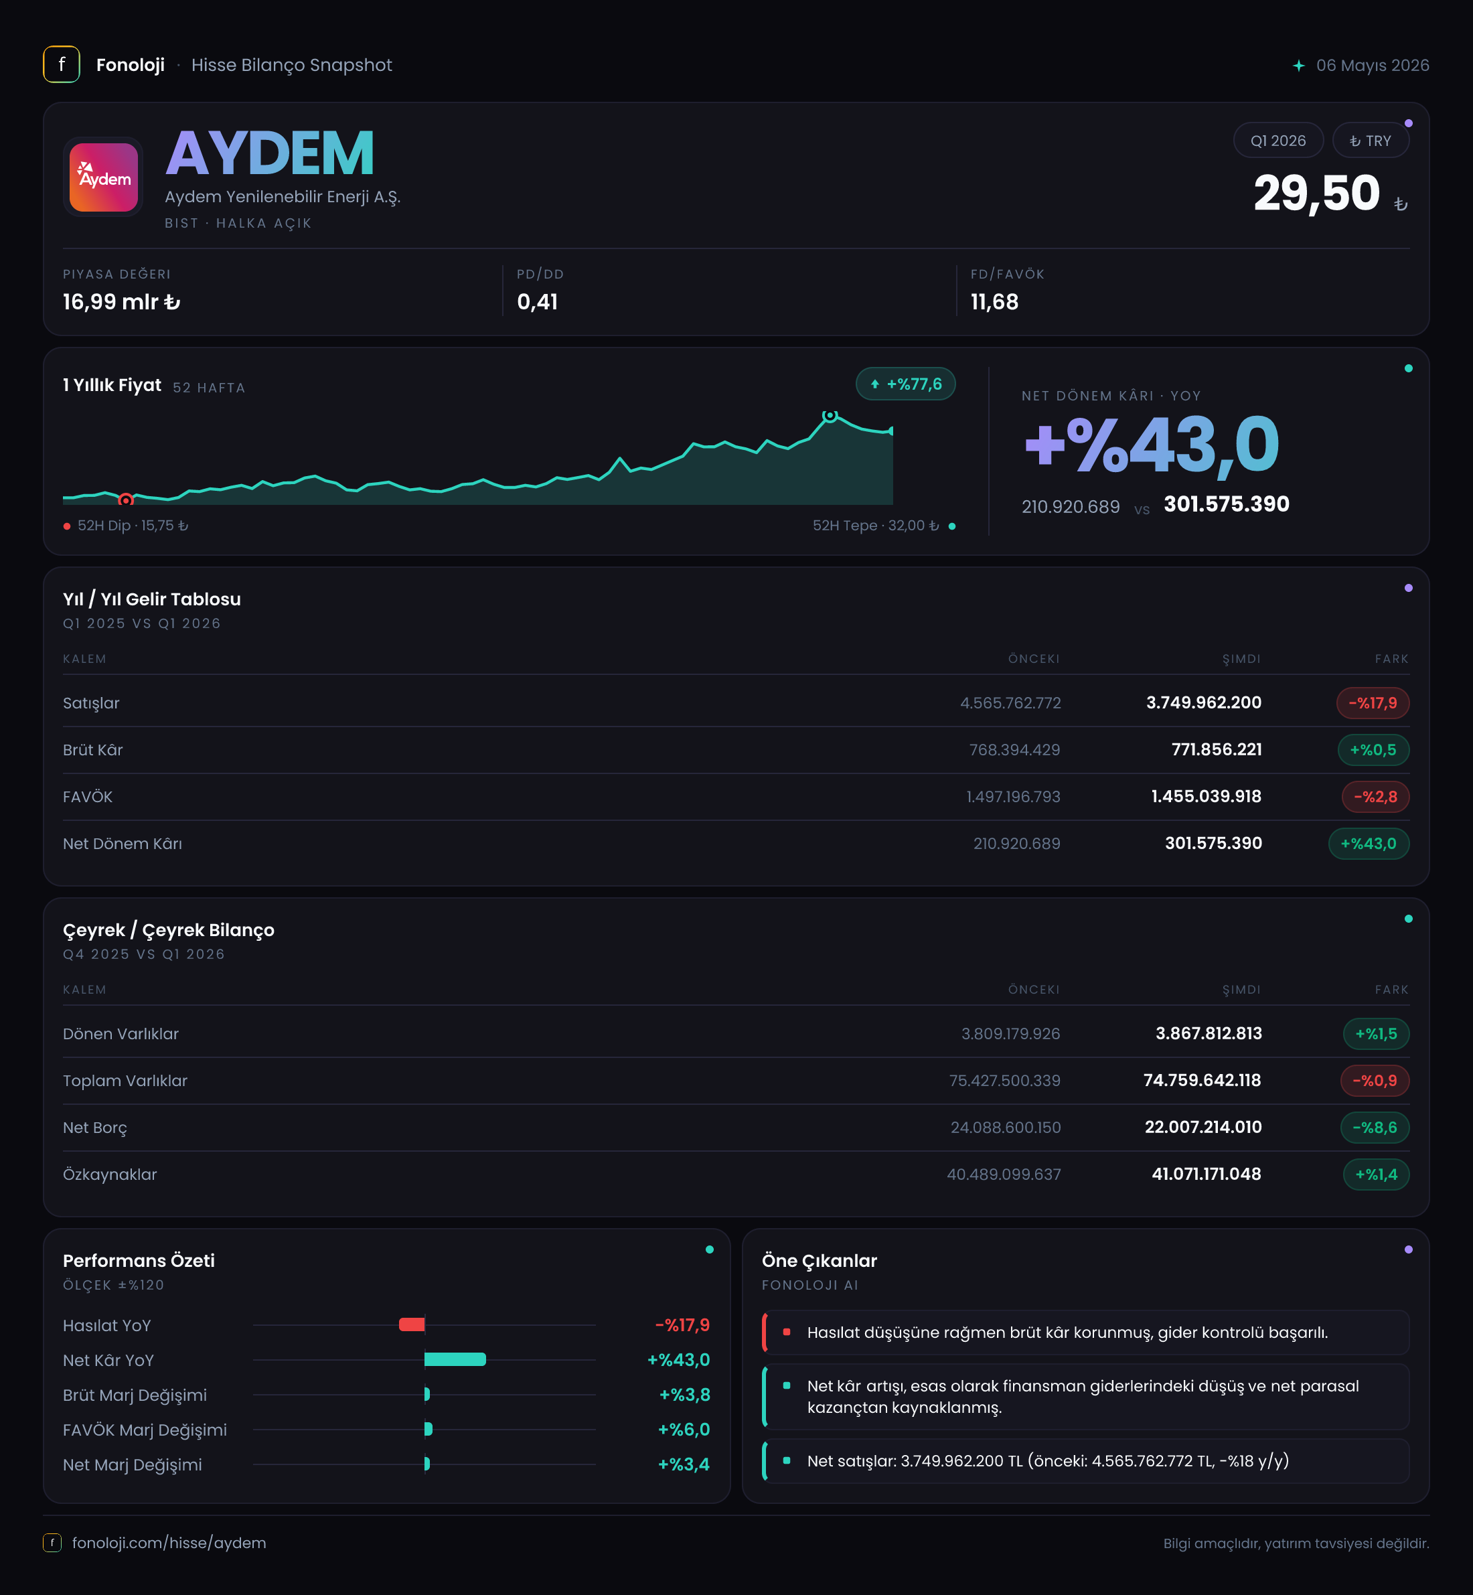Screen dimensions: 1473x1595
Task: Click the 52H Tepe marker on the chart
Action: click(x=830, y=415)
